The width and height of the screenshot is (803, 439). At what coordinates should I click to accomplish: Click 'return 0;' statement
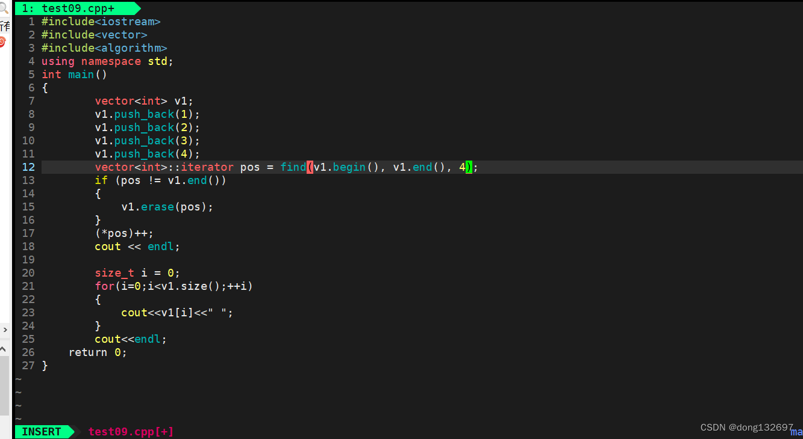coord(98,352)
